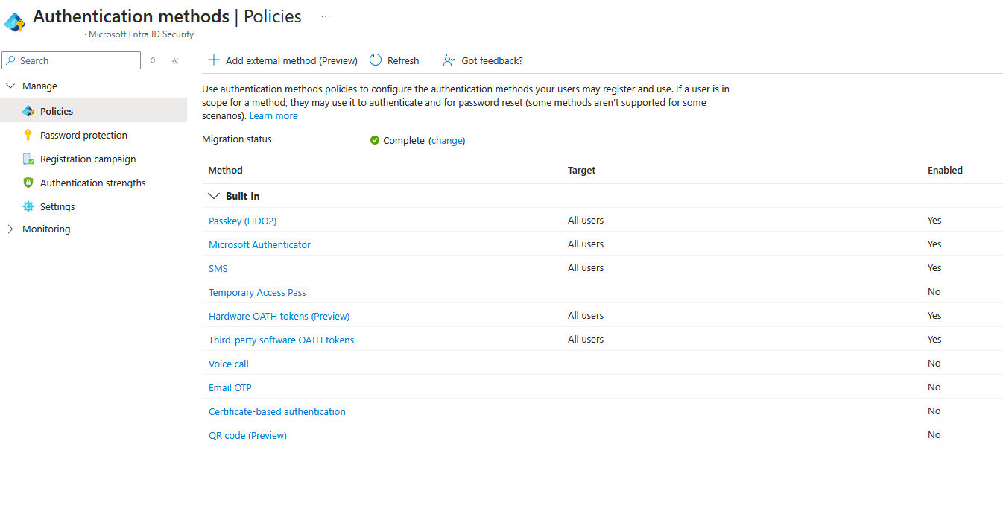
Task: Pin the search box using the pin icon
Action: coord(153,60)
